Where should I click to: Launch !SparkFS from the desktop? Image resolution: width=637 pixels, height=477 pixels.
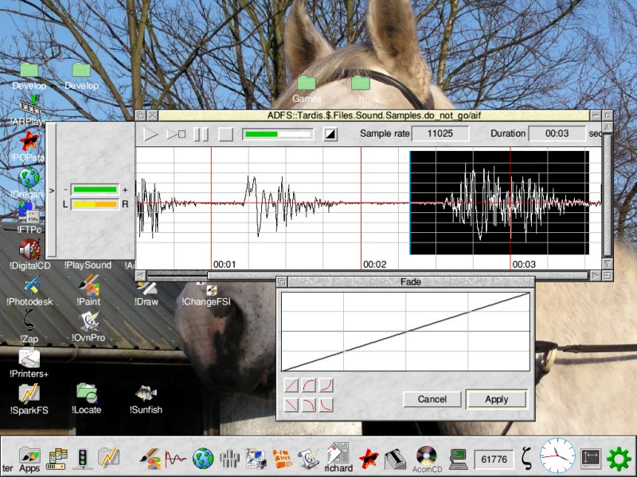point(29,399)
